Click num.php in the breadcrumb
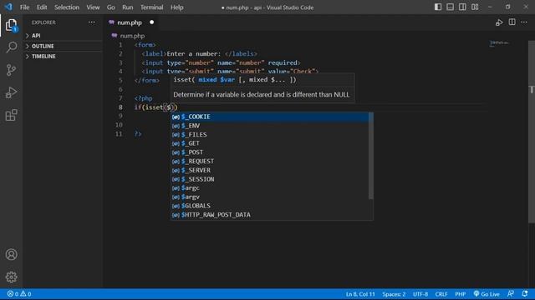This screenshot has height=300, width=535. pos(132,36)
